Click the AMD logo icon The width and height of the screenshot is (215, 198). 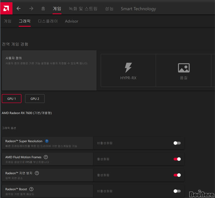pos(6,8)
